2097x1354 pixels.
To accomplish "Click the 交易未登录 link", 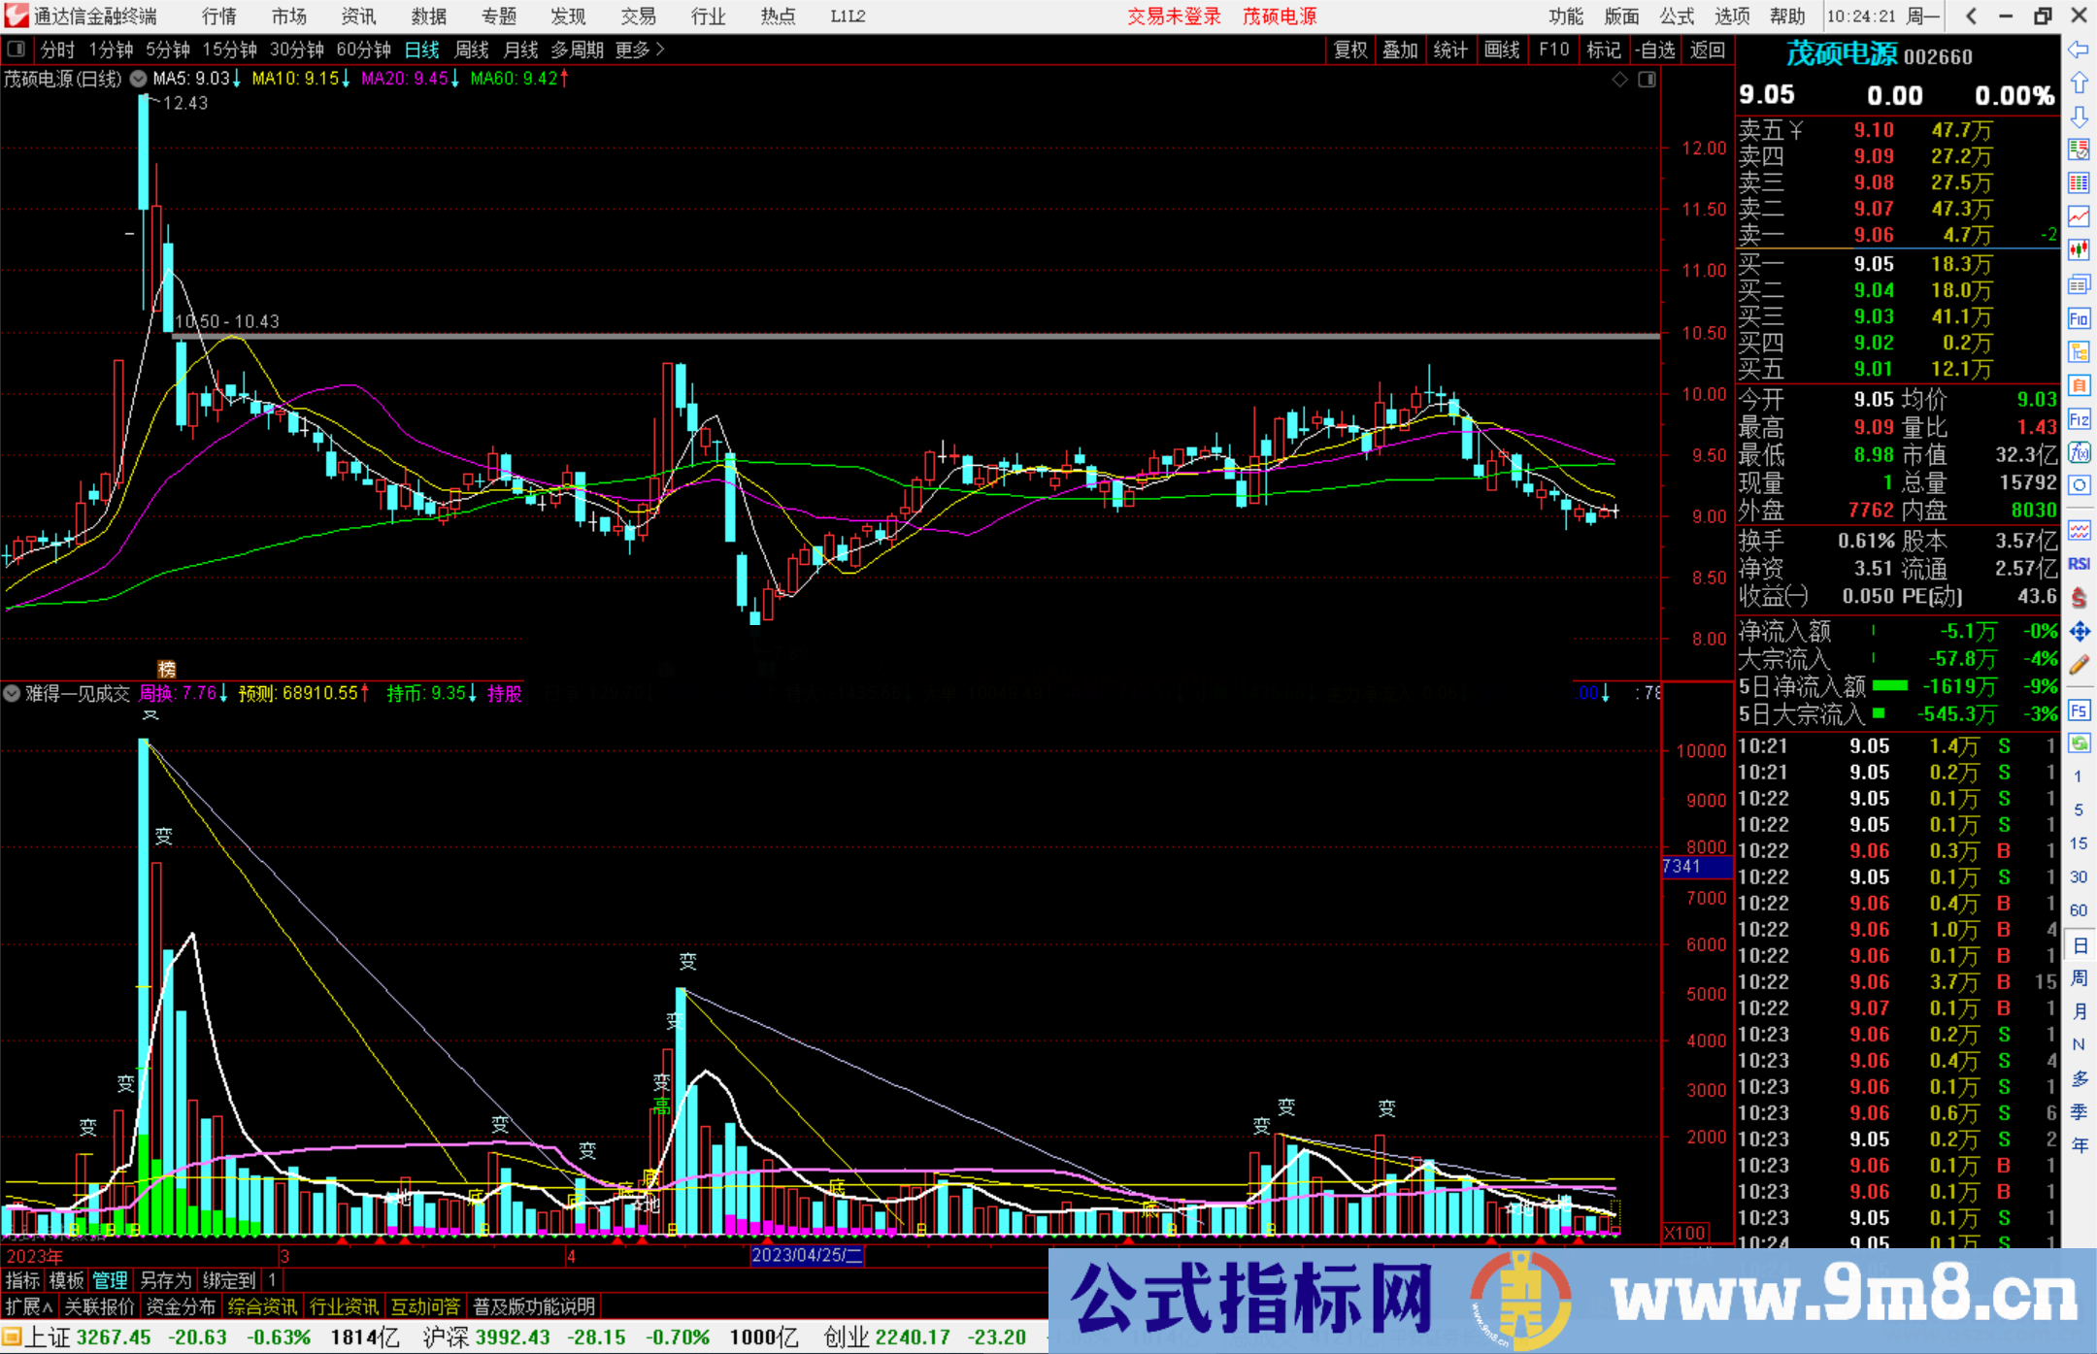I will (1174, 17).
